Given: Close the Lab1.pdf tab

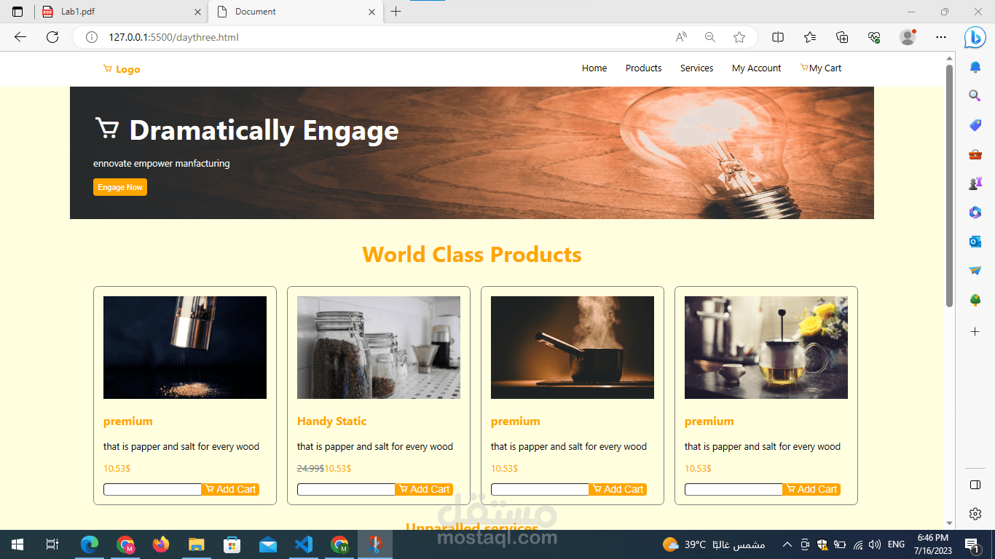Looking at the screenshot, I should [x=197, y=12].
